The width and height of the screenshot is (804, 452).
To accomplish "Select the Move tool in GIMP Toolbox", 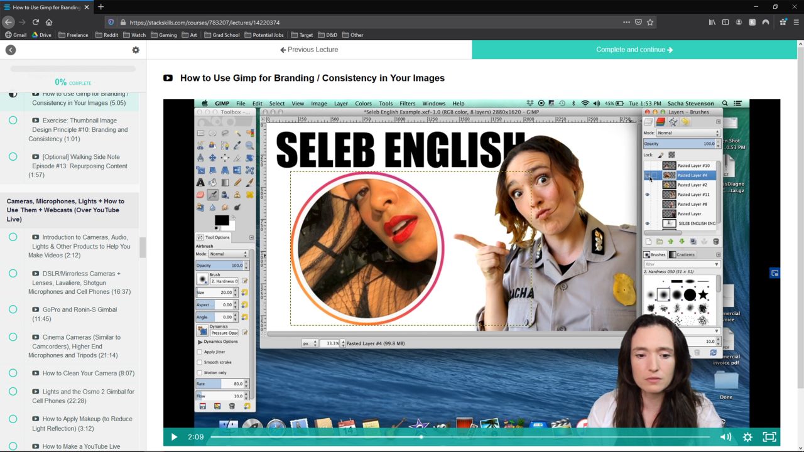I will coord(212,158).
